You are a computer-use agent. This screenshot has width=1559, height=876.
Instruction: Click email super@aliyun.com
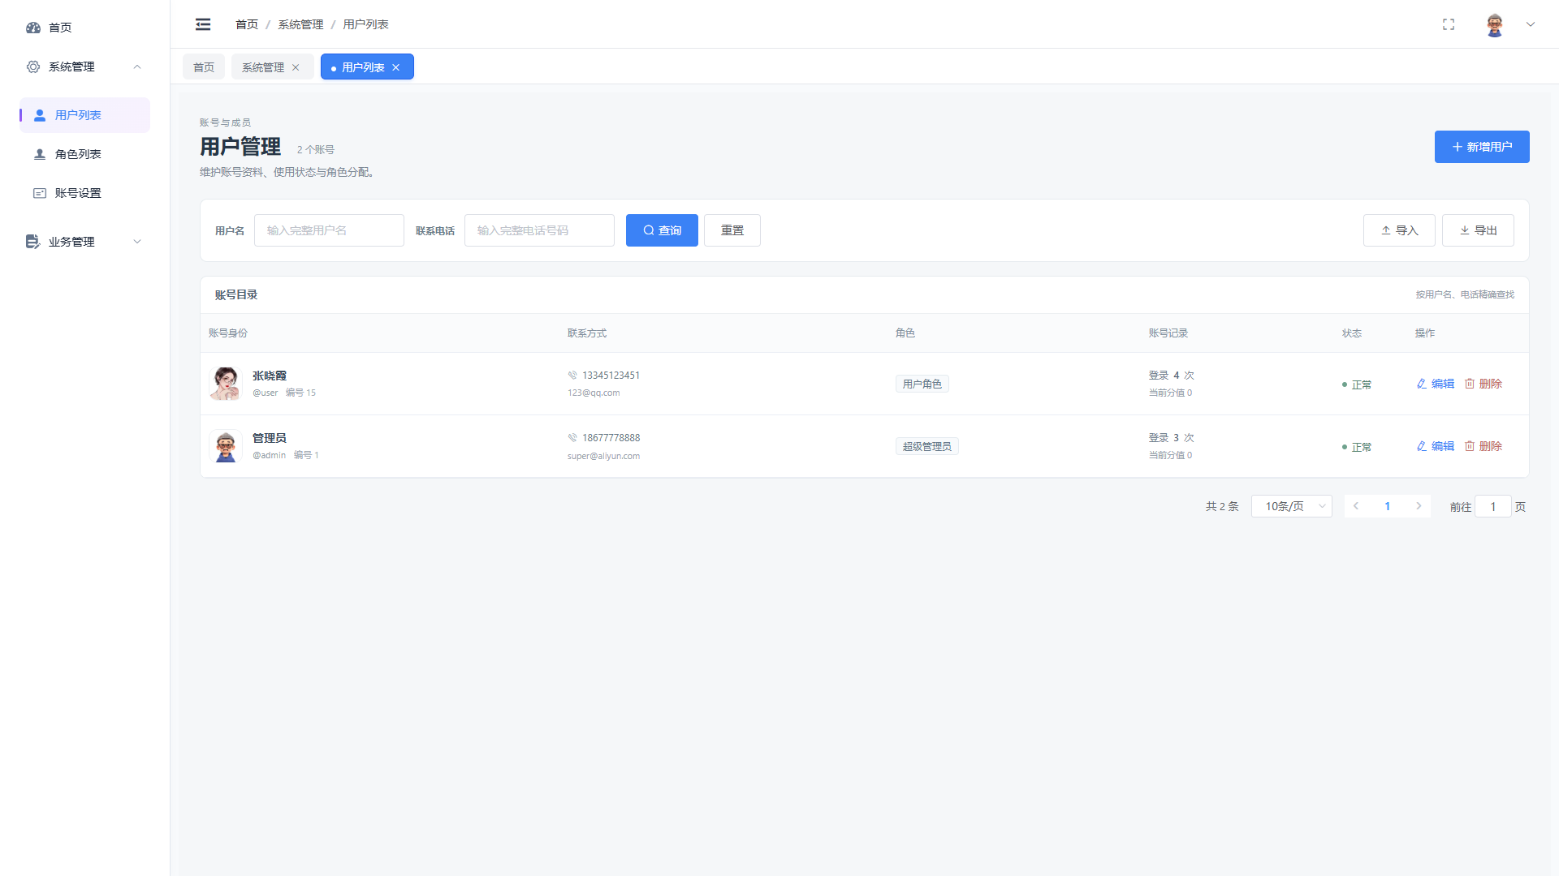click(x=603, y=456)
